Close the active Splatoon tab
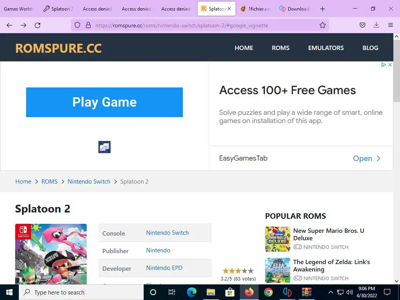The width and height of the screenshot is (400, 300). pyautogui.click(x=229, y=9)
